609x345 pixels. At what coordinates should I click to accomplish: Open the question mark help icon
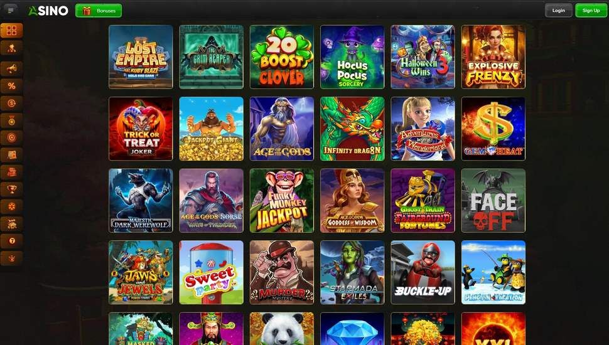(12, 241)
